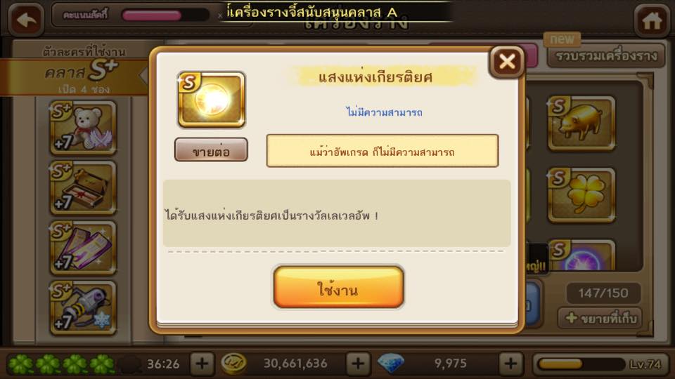The image size is (675, 379).
Task: Click the ขายต่อ resell button
Action: coord(211,150)
